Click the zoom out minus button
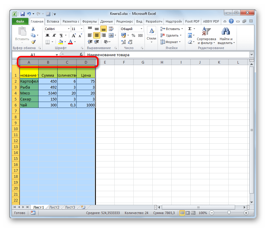Viewport: 266px width, 228px height. 212,213
